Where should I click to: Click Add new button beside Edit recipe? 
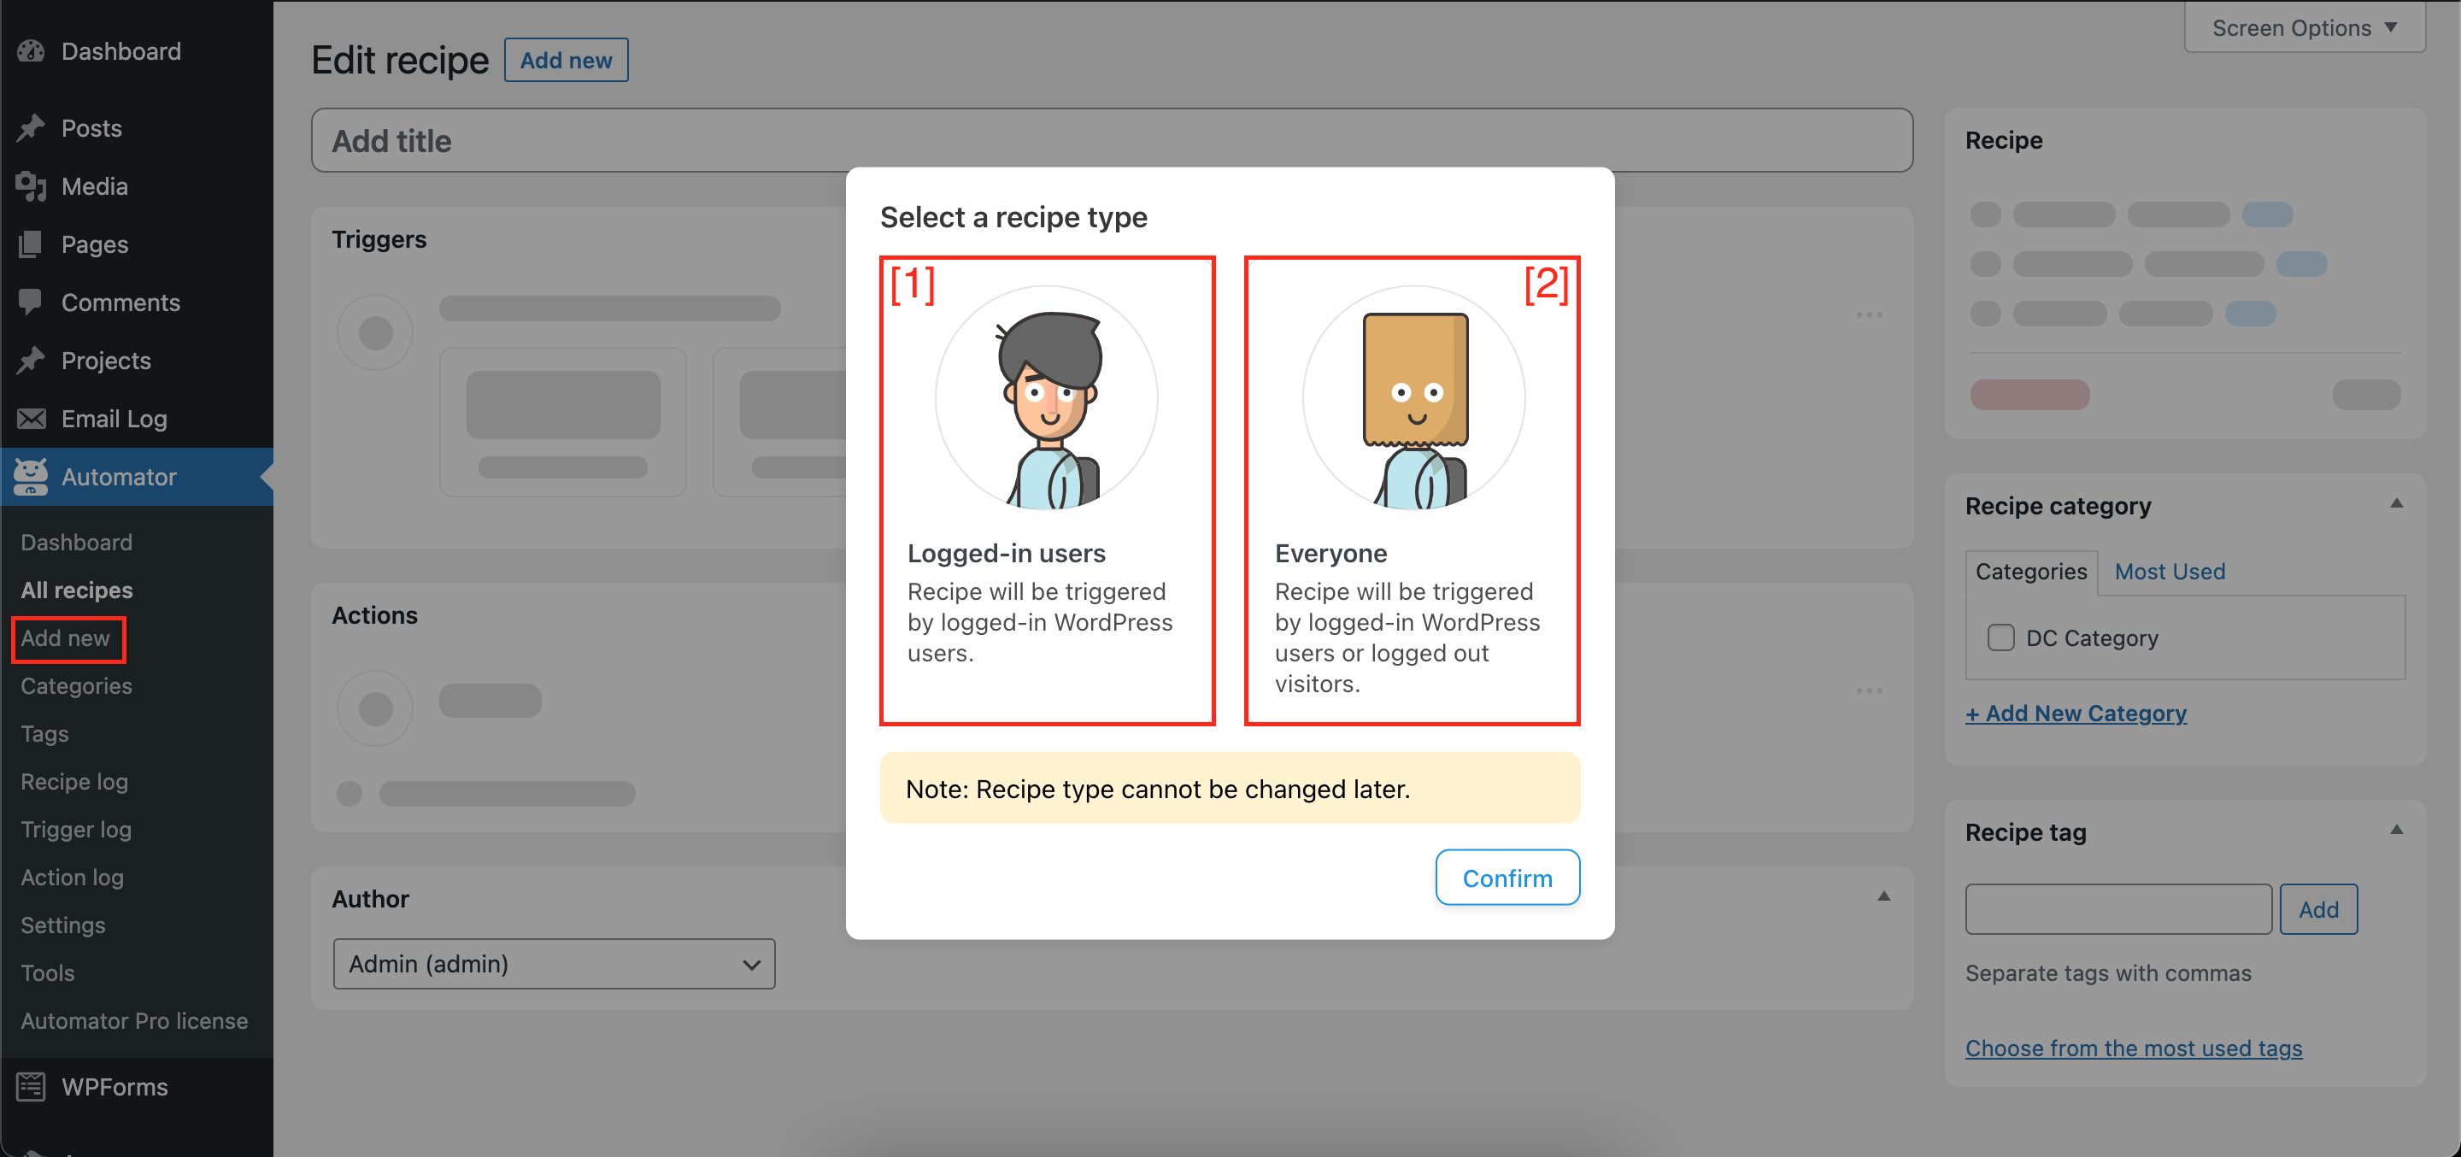(x=567, y=60)
